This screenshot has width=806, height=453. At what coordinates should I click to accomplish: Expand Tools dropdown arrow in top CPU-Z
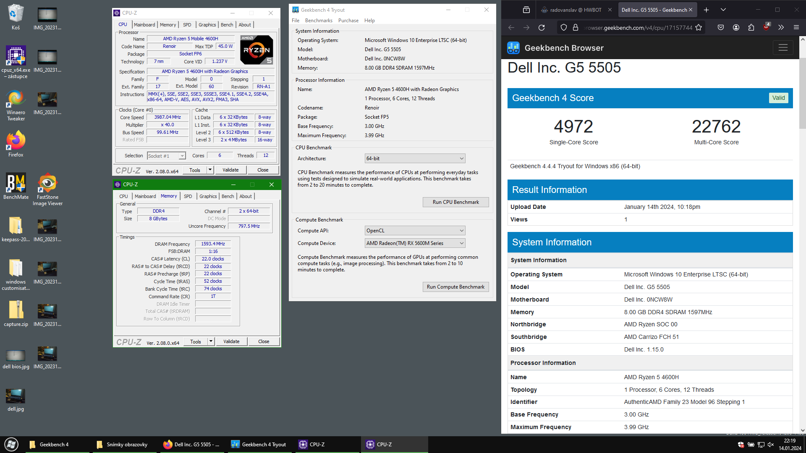click(x=210, y=170)
